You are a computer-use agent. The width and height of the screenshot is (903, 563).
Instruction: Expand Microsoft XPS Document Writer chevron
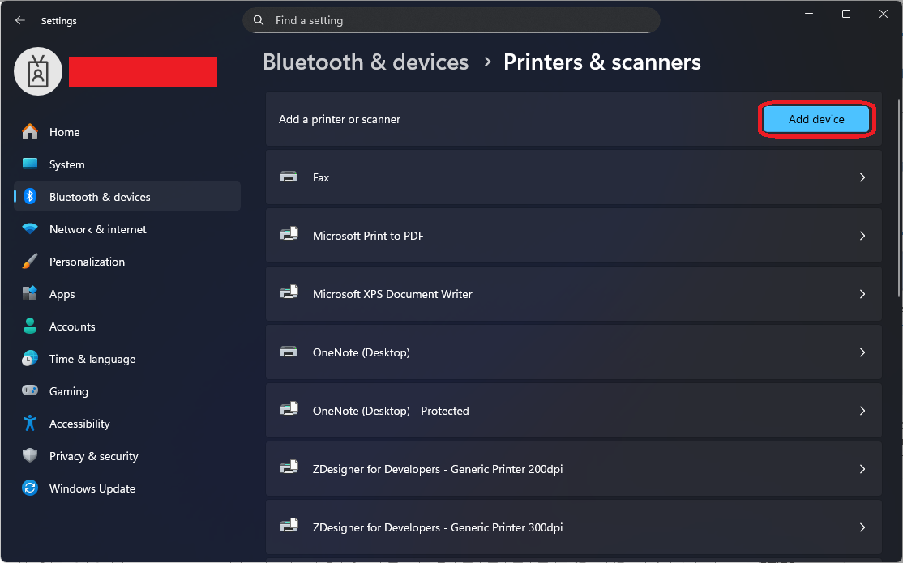862,294
